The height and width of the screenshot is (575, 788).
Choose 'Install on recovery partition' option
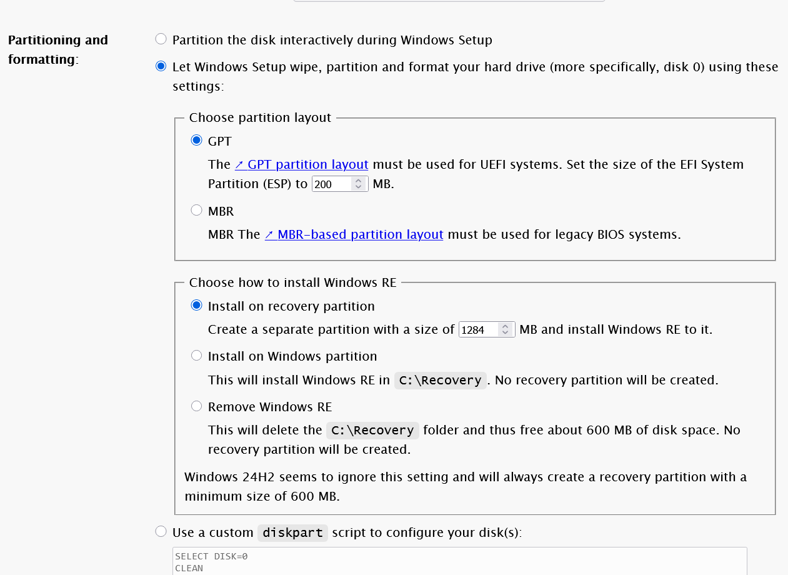(x=197, y=306)
